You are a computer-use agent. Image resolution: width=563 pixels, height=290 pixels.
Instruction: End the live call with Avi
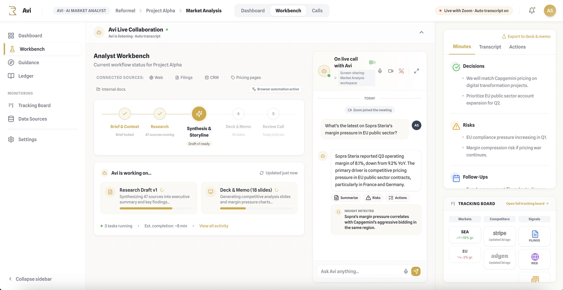(x=401, y=71)
